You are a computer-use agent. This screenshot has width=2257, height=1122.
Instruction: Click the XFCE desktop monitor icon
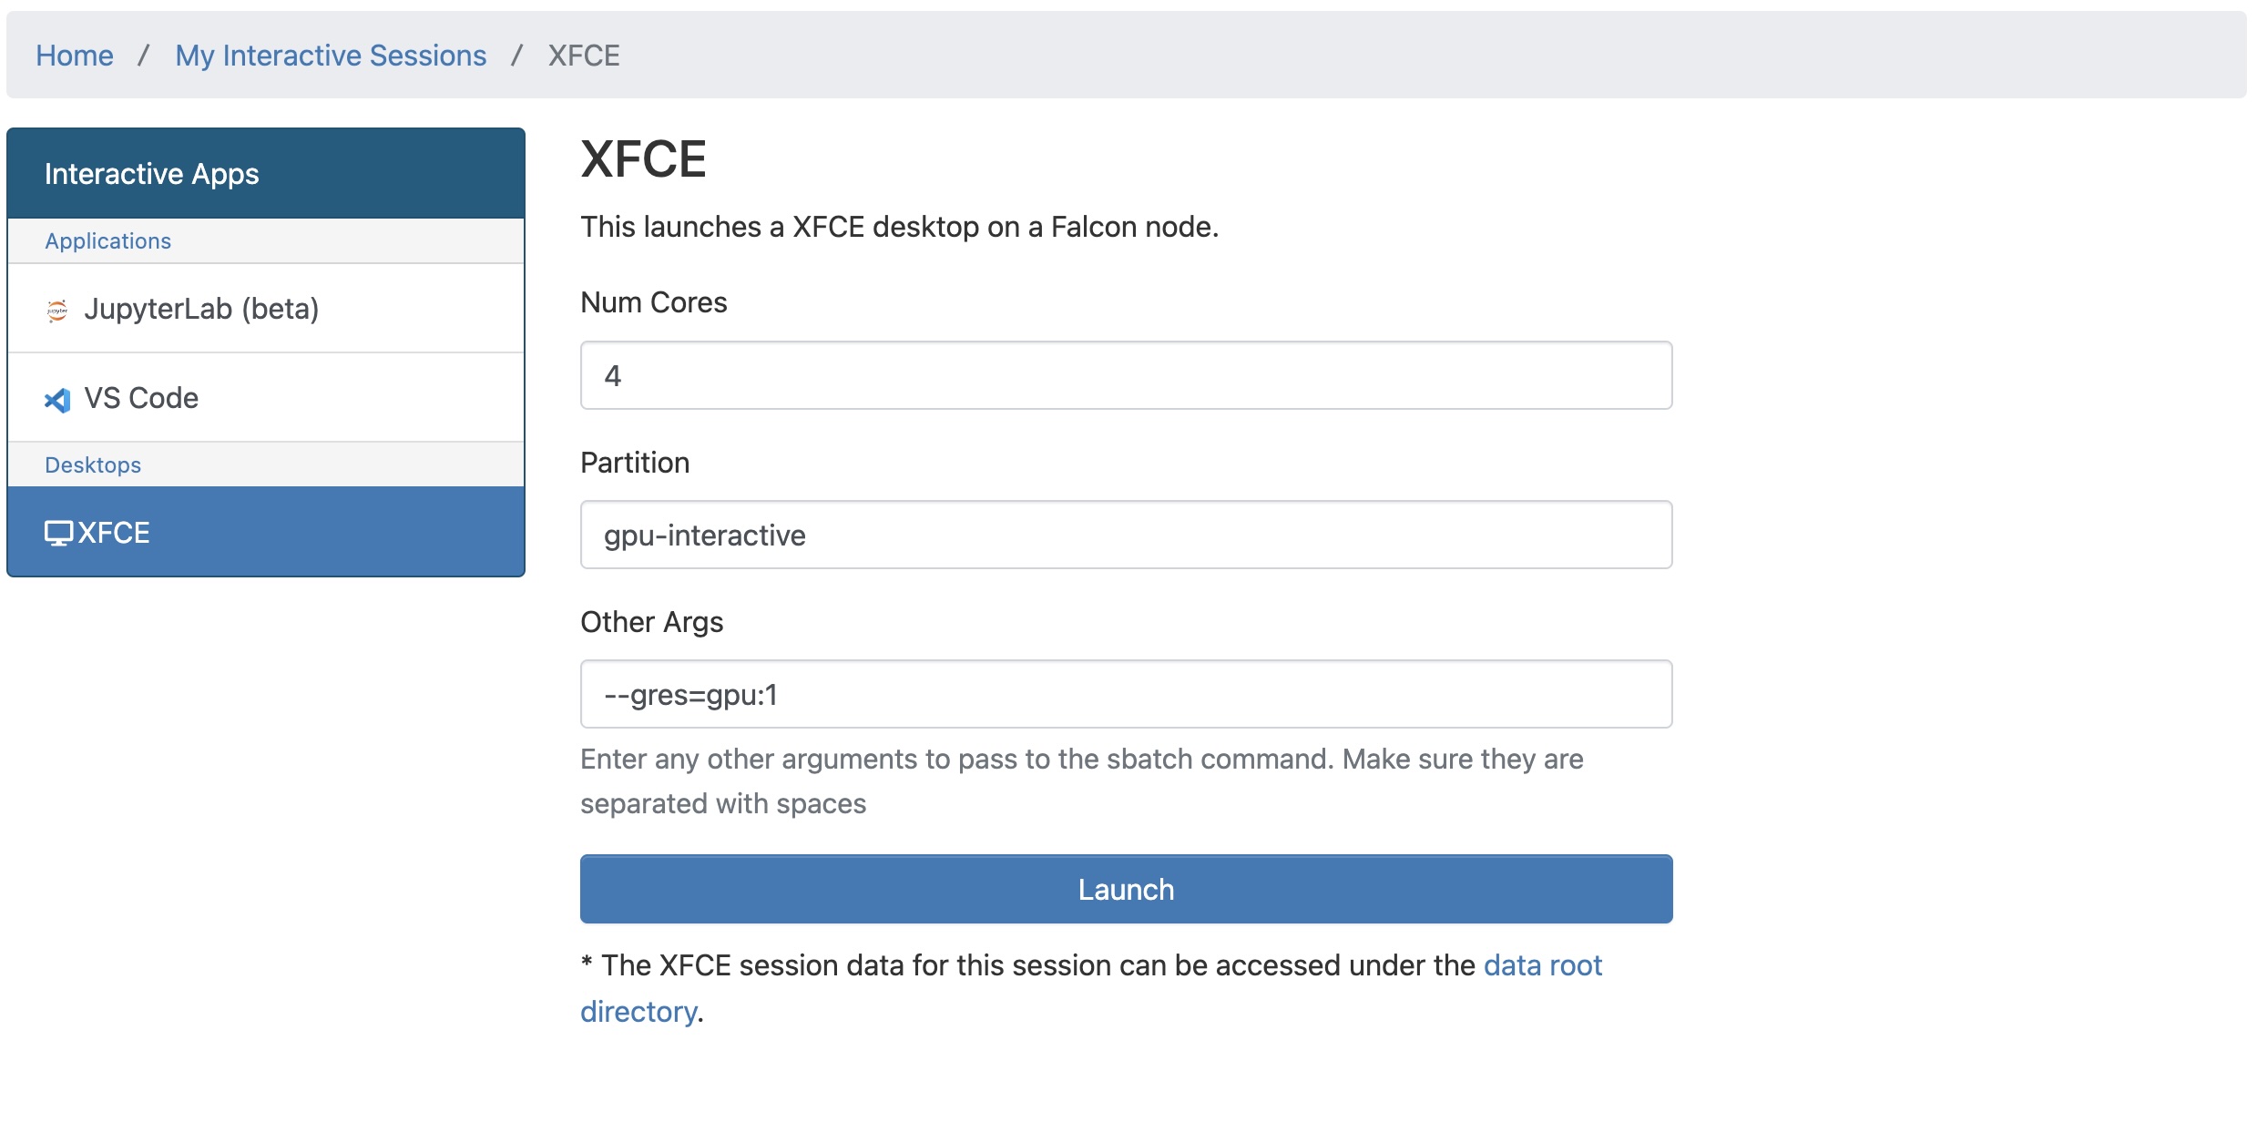pyautogui.click(x=58, y=533)
